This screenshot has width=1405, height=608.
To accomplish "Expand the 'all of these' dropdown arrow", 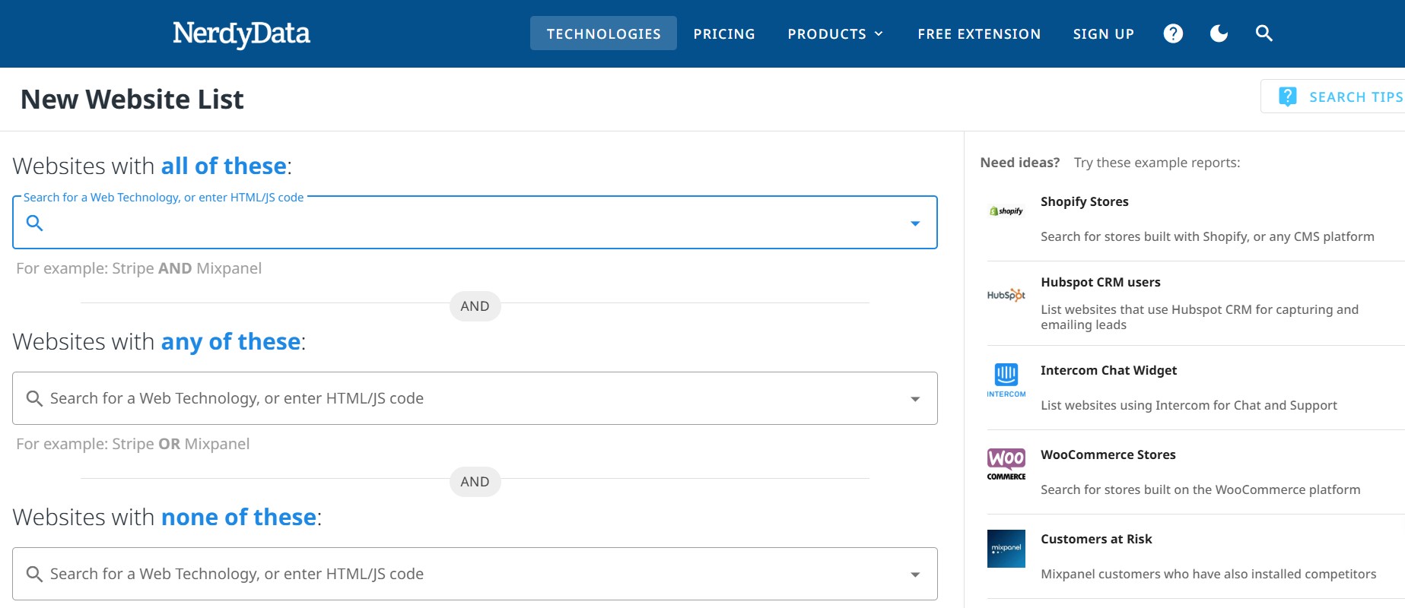I will 915,223.
